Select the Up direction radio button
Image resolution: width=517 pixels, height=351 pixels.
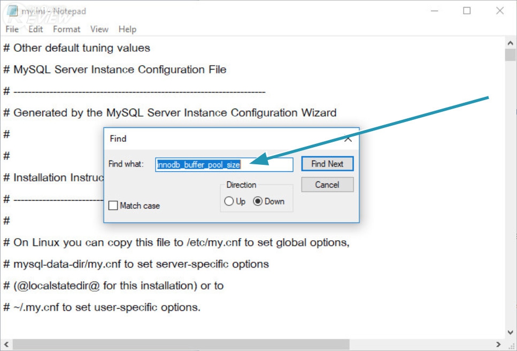pos(229,202)
